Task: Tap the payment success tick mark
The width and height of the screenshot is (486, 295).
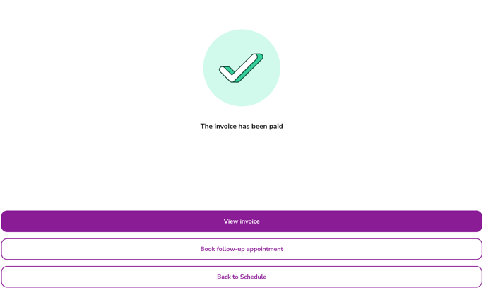Action: [x=242, y=68]
